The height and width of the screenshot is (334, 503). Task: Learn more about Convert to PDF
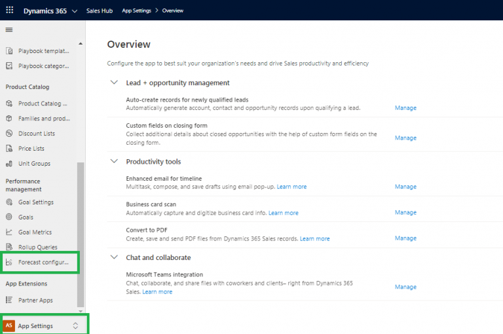click(x=314, y=238)
